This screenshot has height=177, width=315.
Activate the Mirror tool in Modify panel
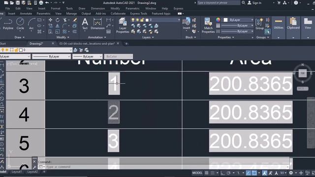[x=58, y=26]
